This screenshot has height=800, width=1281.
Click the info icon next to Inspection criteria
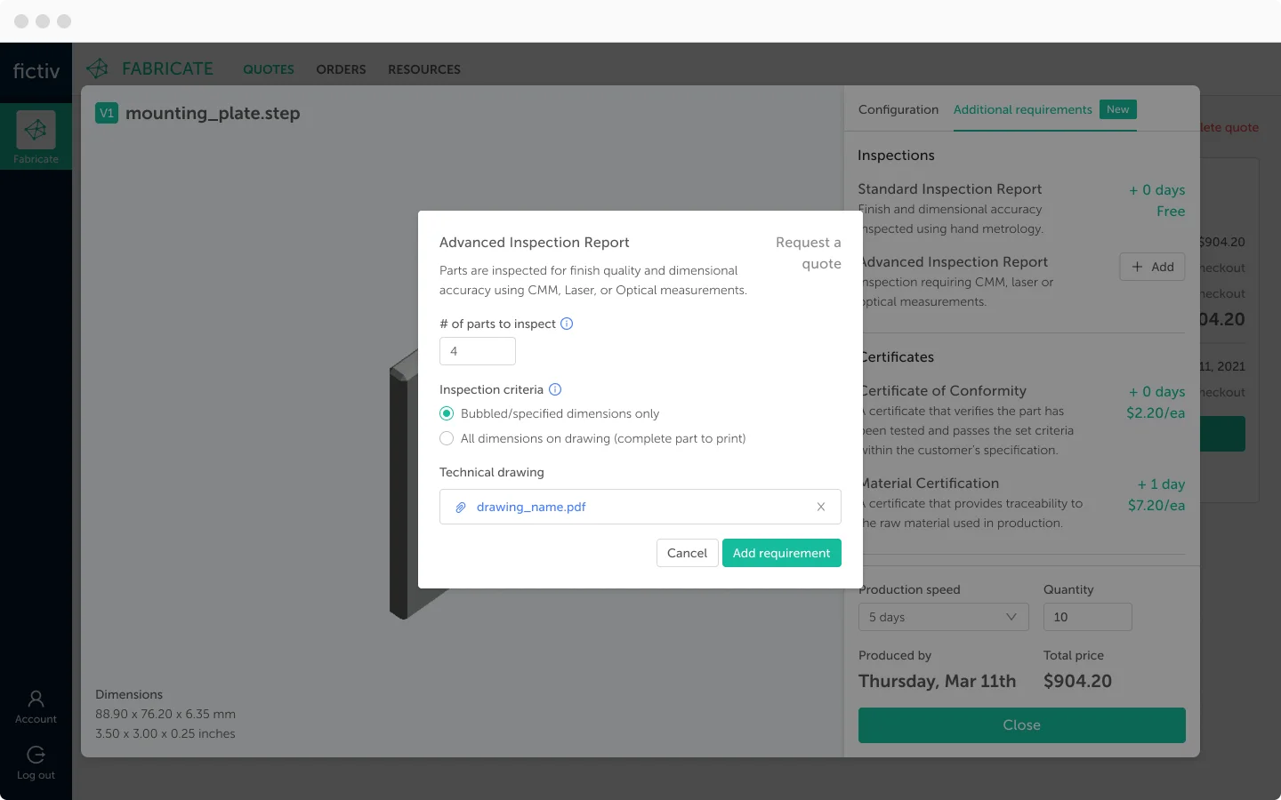tap(555, 389)
